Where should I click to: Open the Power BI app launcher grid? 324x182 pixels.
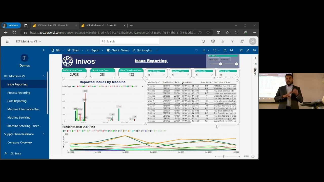(x=8, y=41)
